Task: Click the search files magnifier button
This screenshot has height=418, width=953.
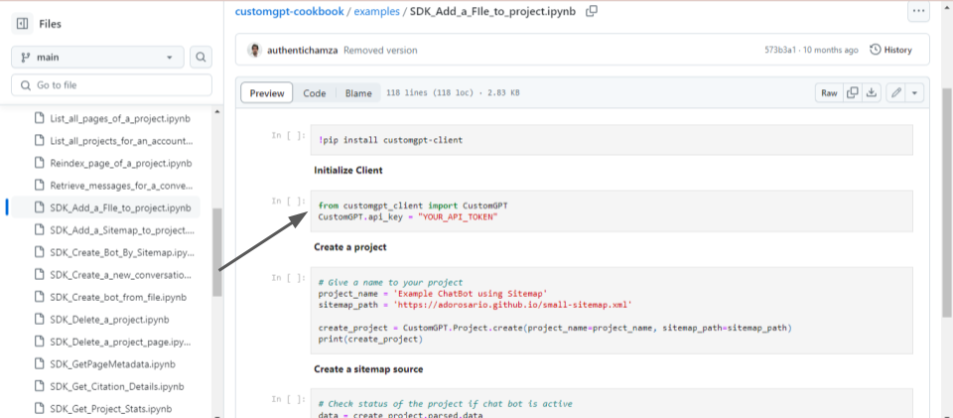Action: coord(201,58)
